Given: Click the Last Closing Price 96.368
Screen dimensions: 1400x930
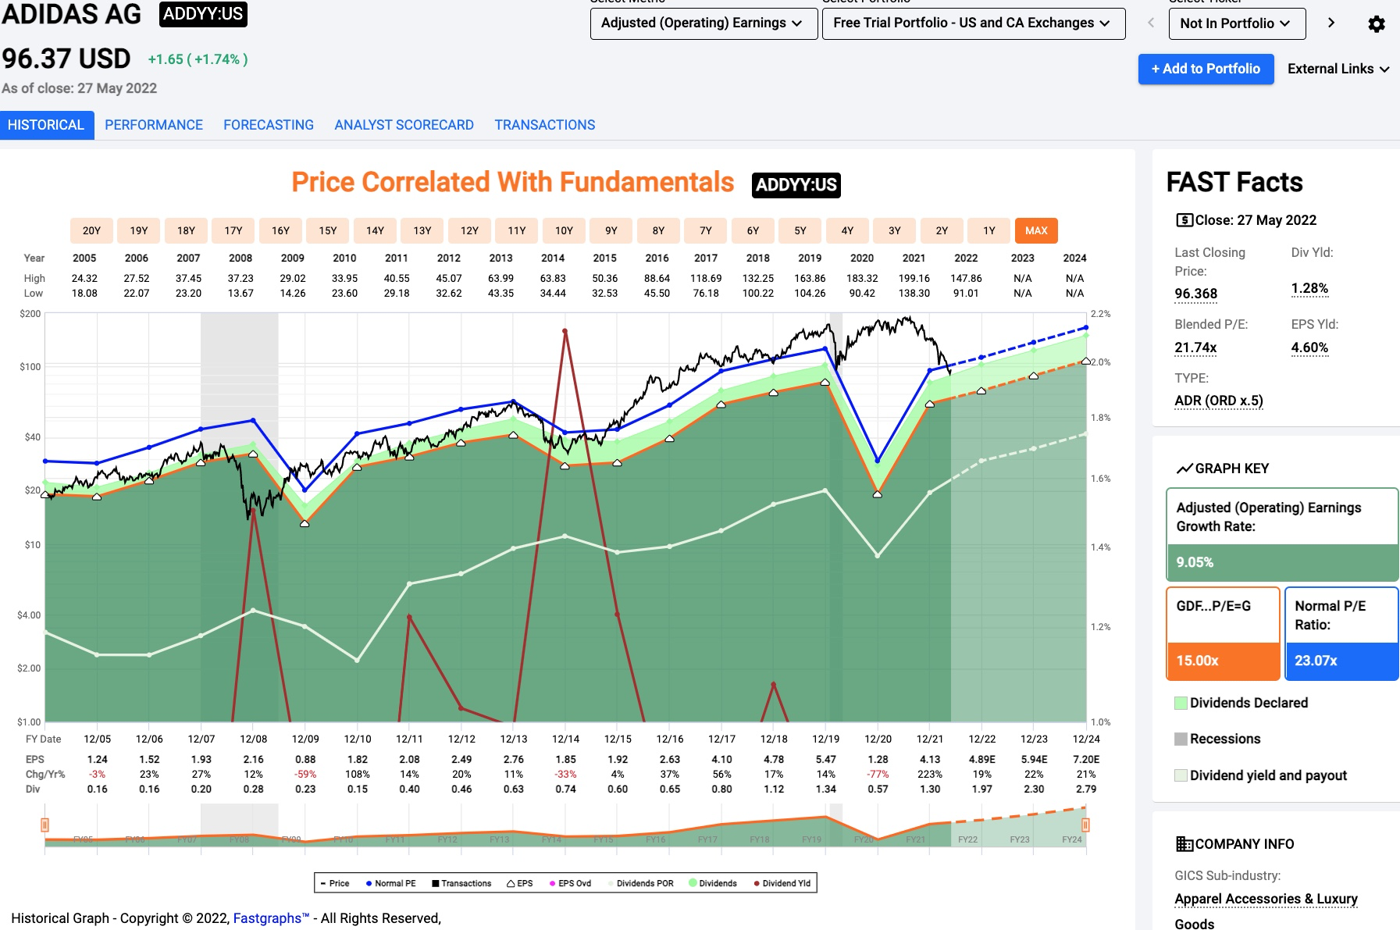Looking at the screenshot, I should pos(1195,294).
